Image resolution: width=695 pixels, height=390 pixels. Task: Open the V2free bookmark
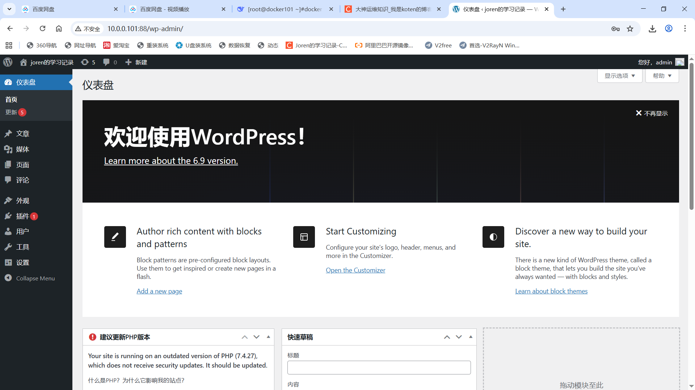(438, 45)
